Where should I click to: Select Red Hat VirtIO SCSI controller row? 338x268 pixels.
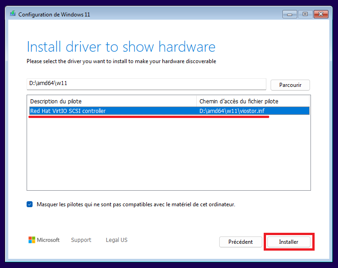(169, 111)
